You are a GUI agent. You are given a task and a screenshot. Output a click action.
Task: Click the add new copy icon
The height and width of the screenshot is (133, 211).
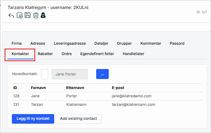point(20,15)
